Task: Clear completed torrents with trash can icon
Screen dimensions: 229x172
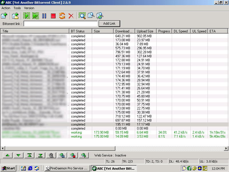Action: point(51,155)
